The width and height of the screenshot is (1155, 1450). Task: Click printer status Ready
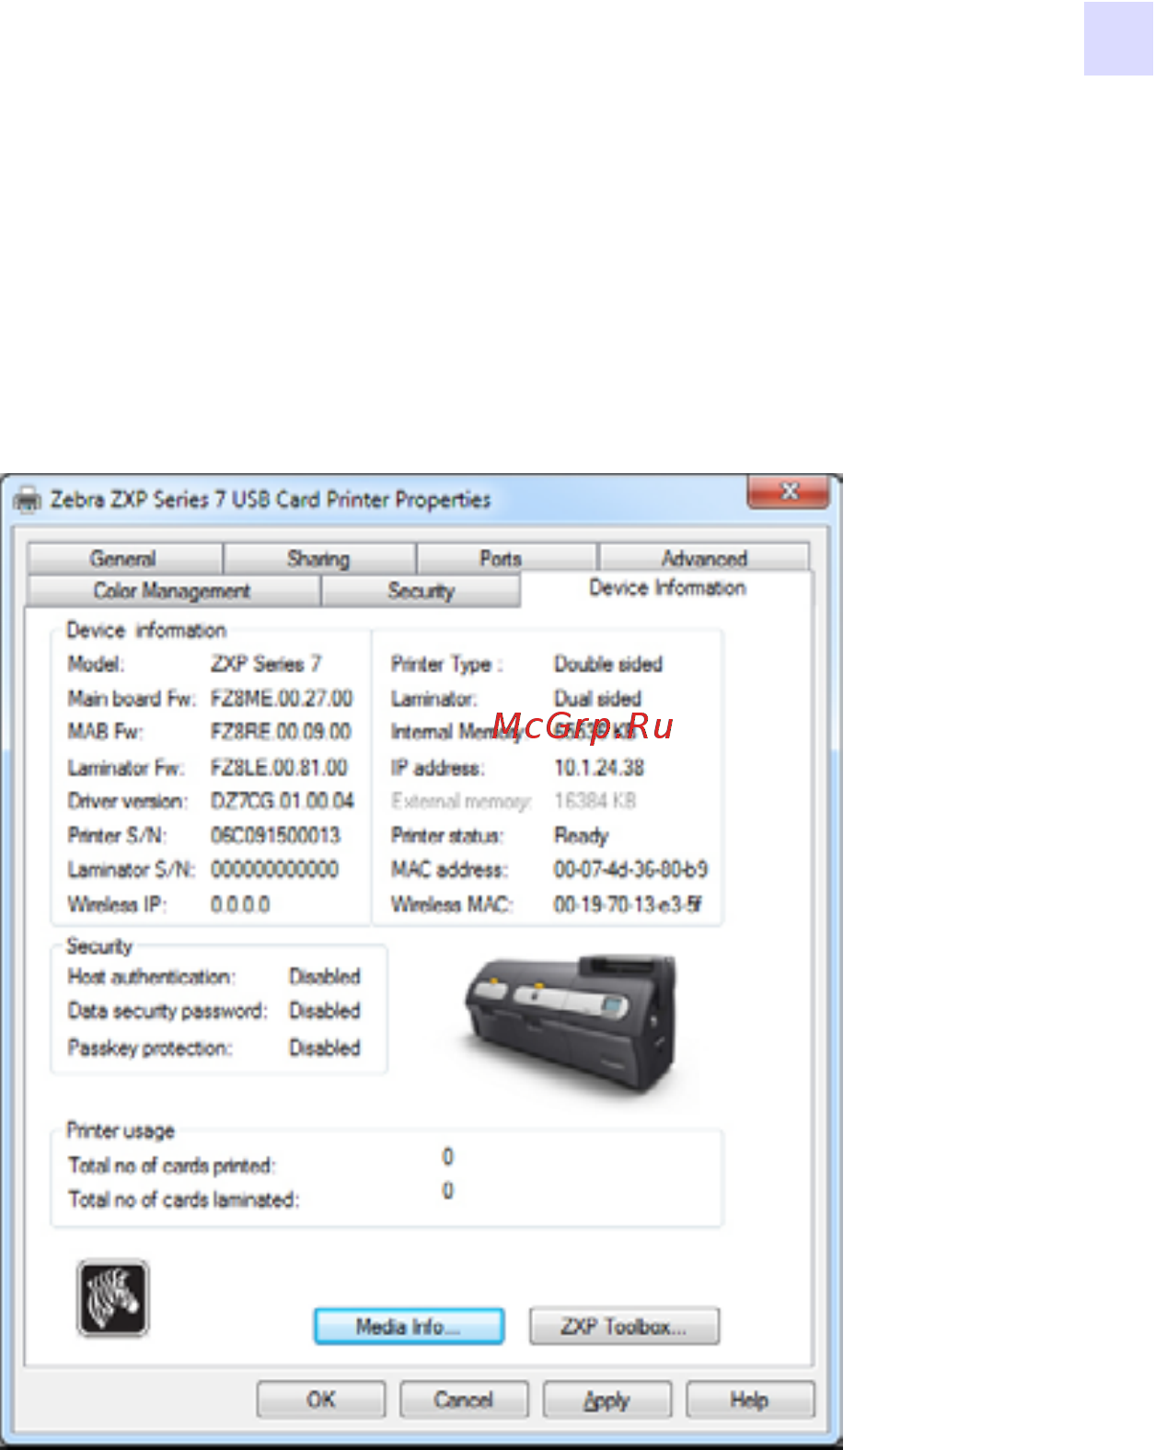click(582, 835)
